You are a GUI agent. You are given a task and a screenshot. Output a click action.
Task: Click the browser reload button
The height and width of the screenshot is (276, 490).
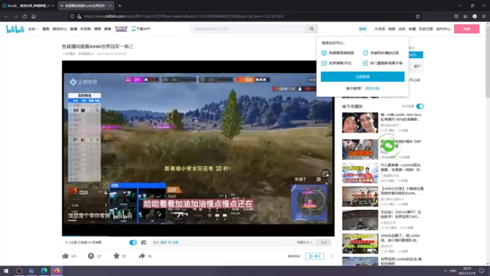click(x=24, y=17)
